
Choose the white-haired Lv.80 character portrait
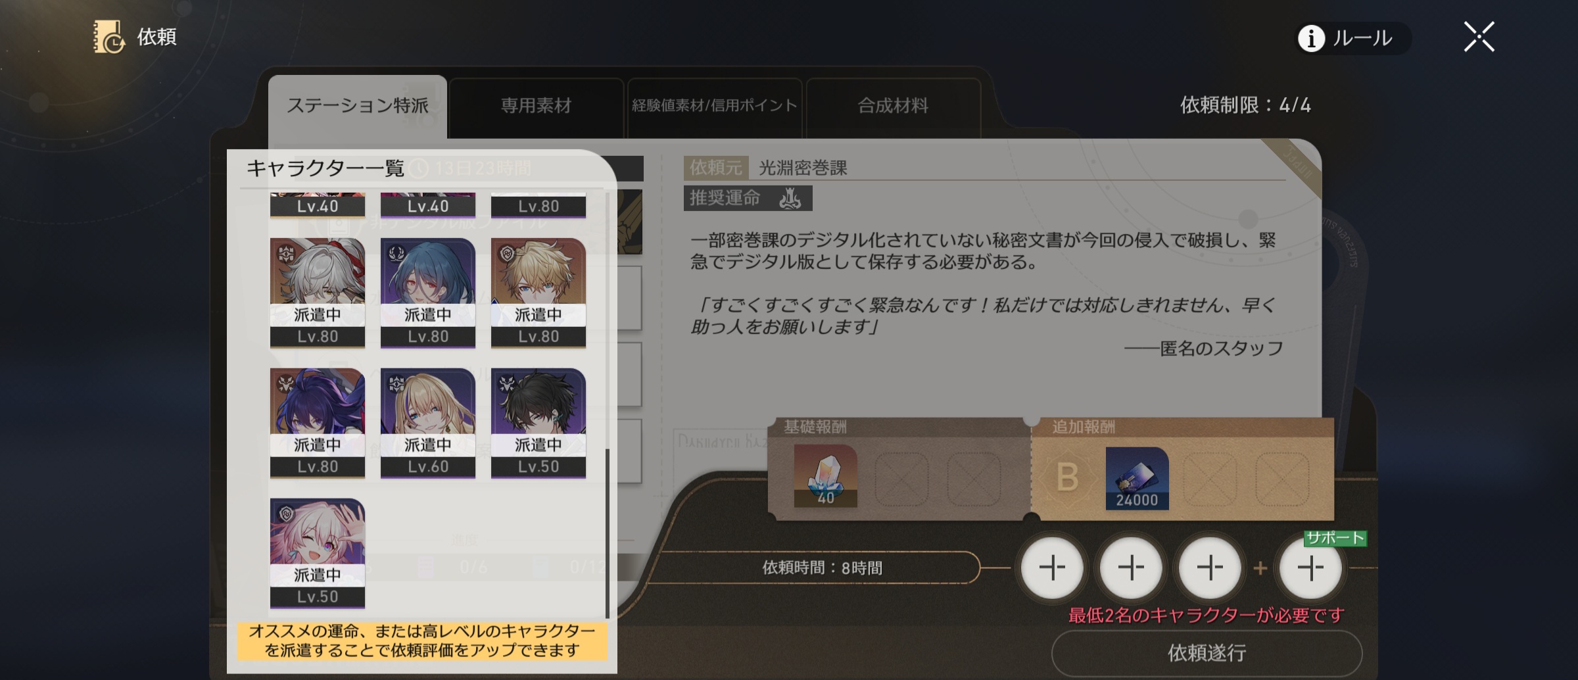(x=318, y=292)
